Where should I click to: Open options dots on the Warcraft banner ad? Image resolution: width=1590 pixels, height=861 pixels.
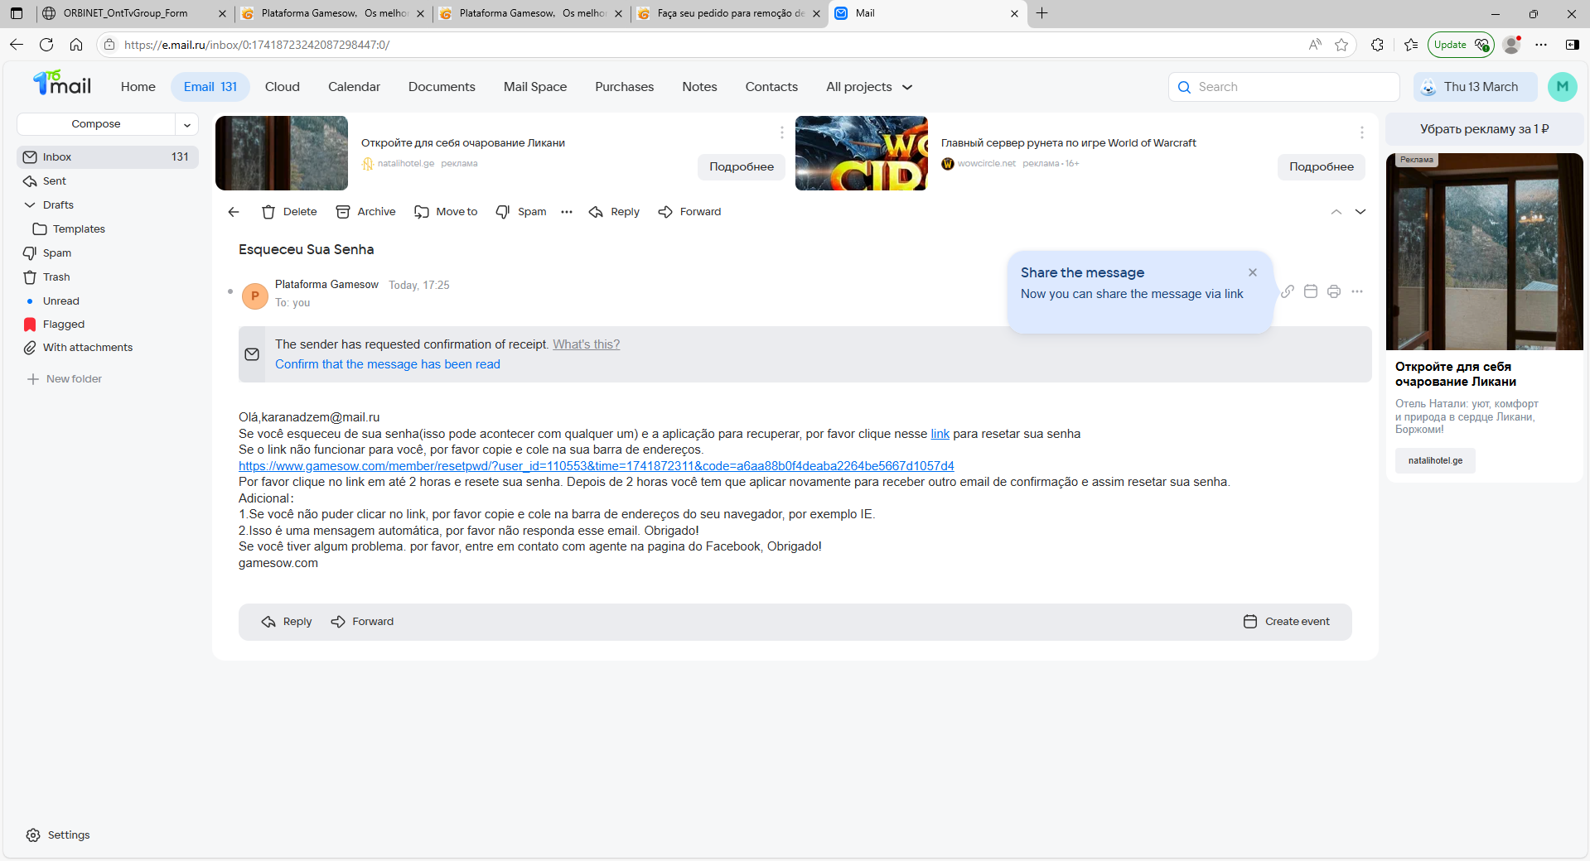1361,132
